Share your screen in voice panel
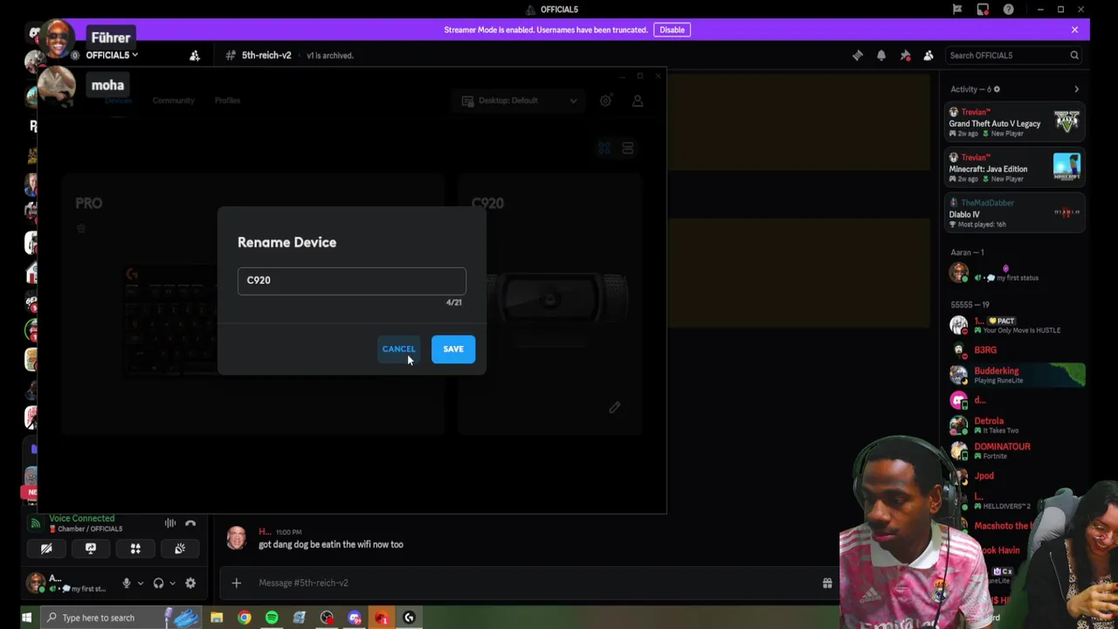1118x629 pixels. (x=91, y=549)
